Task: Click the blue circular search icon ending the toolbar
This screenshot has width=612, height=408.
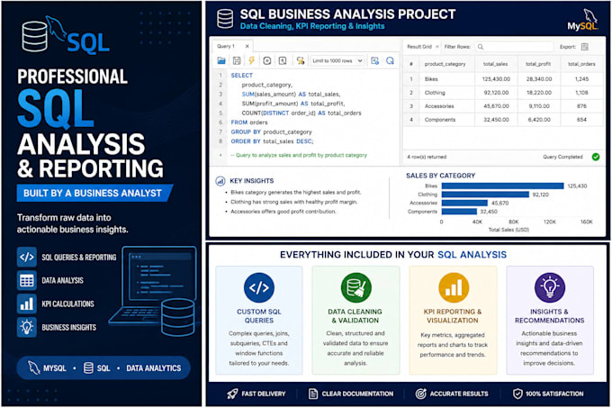Action: [390, 60]
